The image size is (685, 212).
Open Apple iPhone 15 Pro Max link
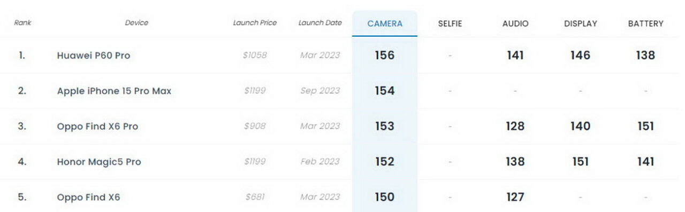click(114, 91)
